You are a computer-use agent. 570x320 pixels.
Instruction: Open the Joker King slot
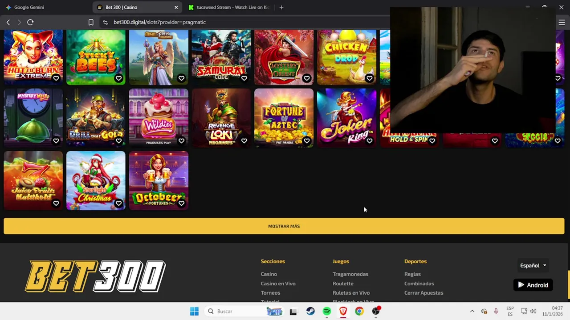346,118
